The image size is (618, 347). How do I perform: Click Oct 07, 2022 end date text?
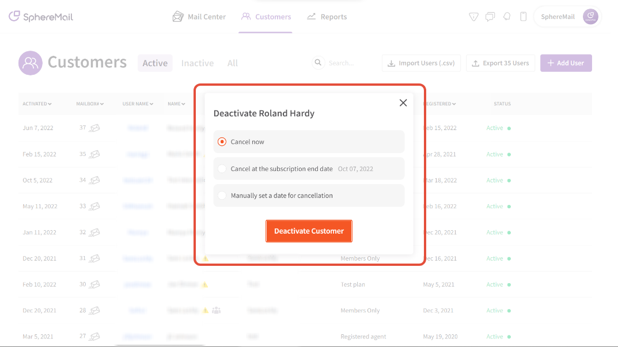click(355, 169)
